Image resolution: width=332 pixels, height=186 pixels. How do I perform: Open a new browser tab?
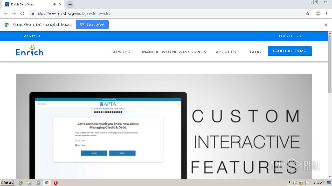point(70,4)
